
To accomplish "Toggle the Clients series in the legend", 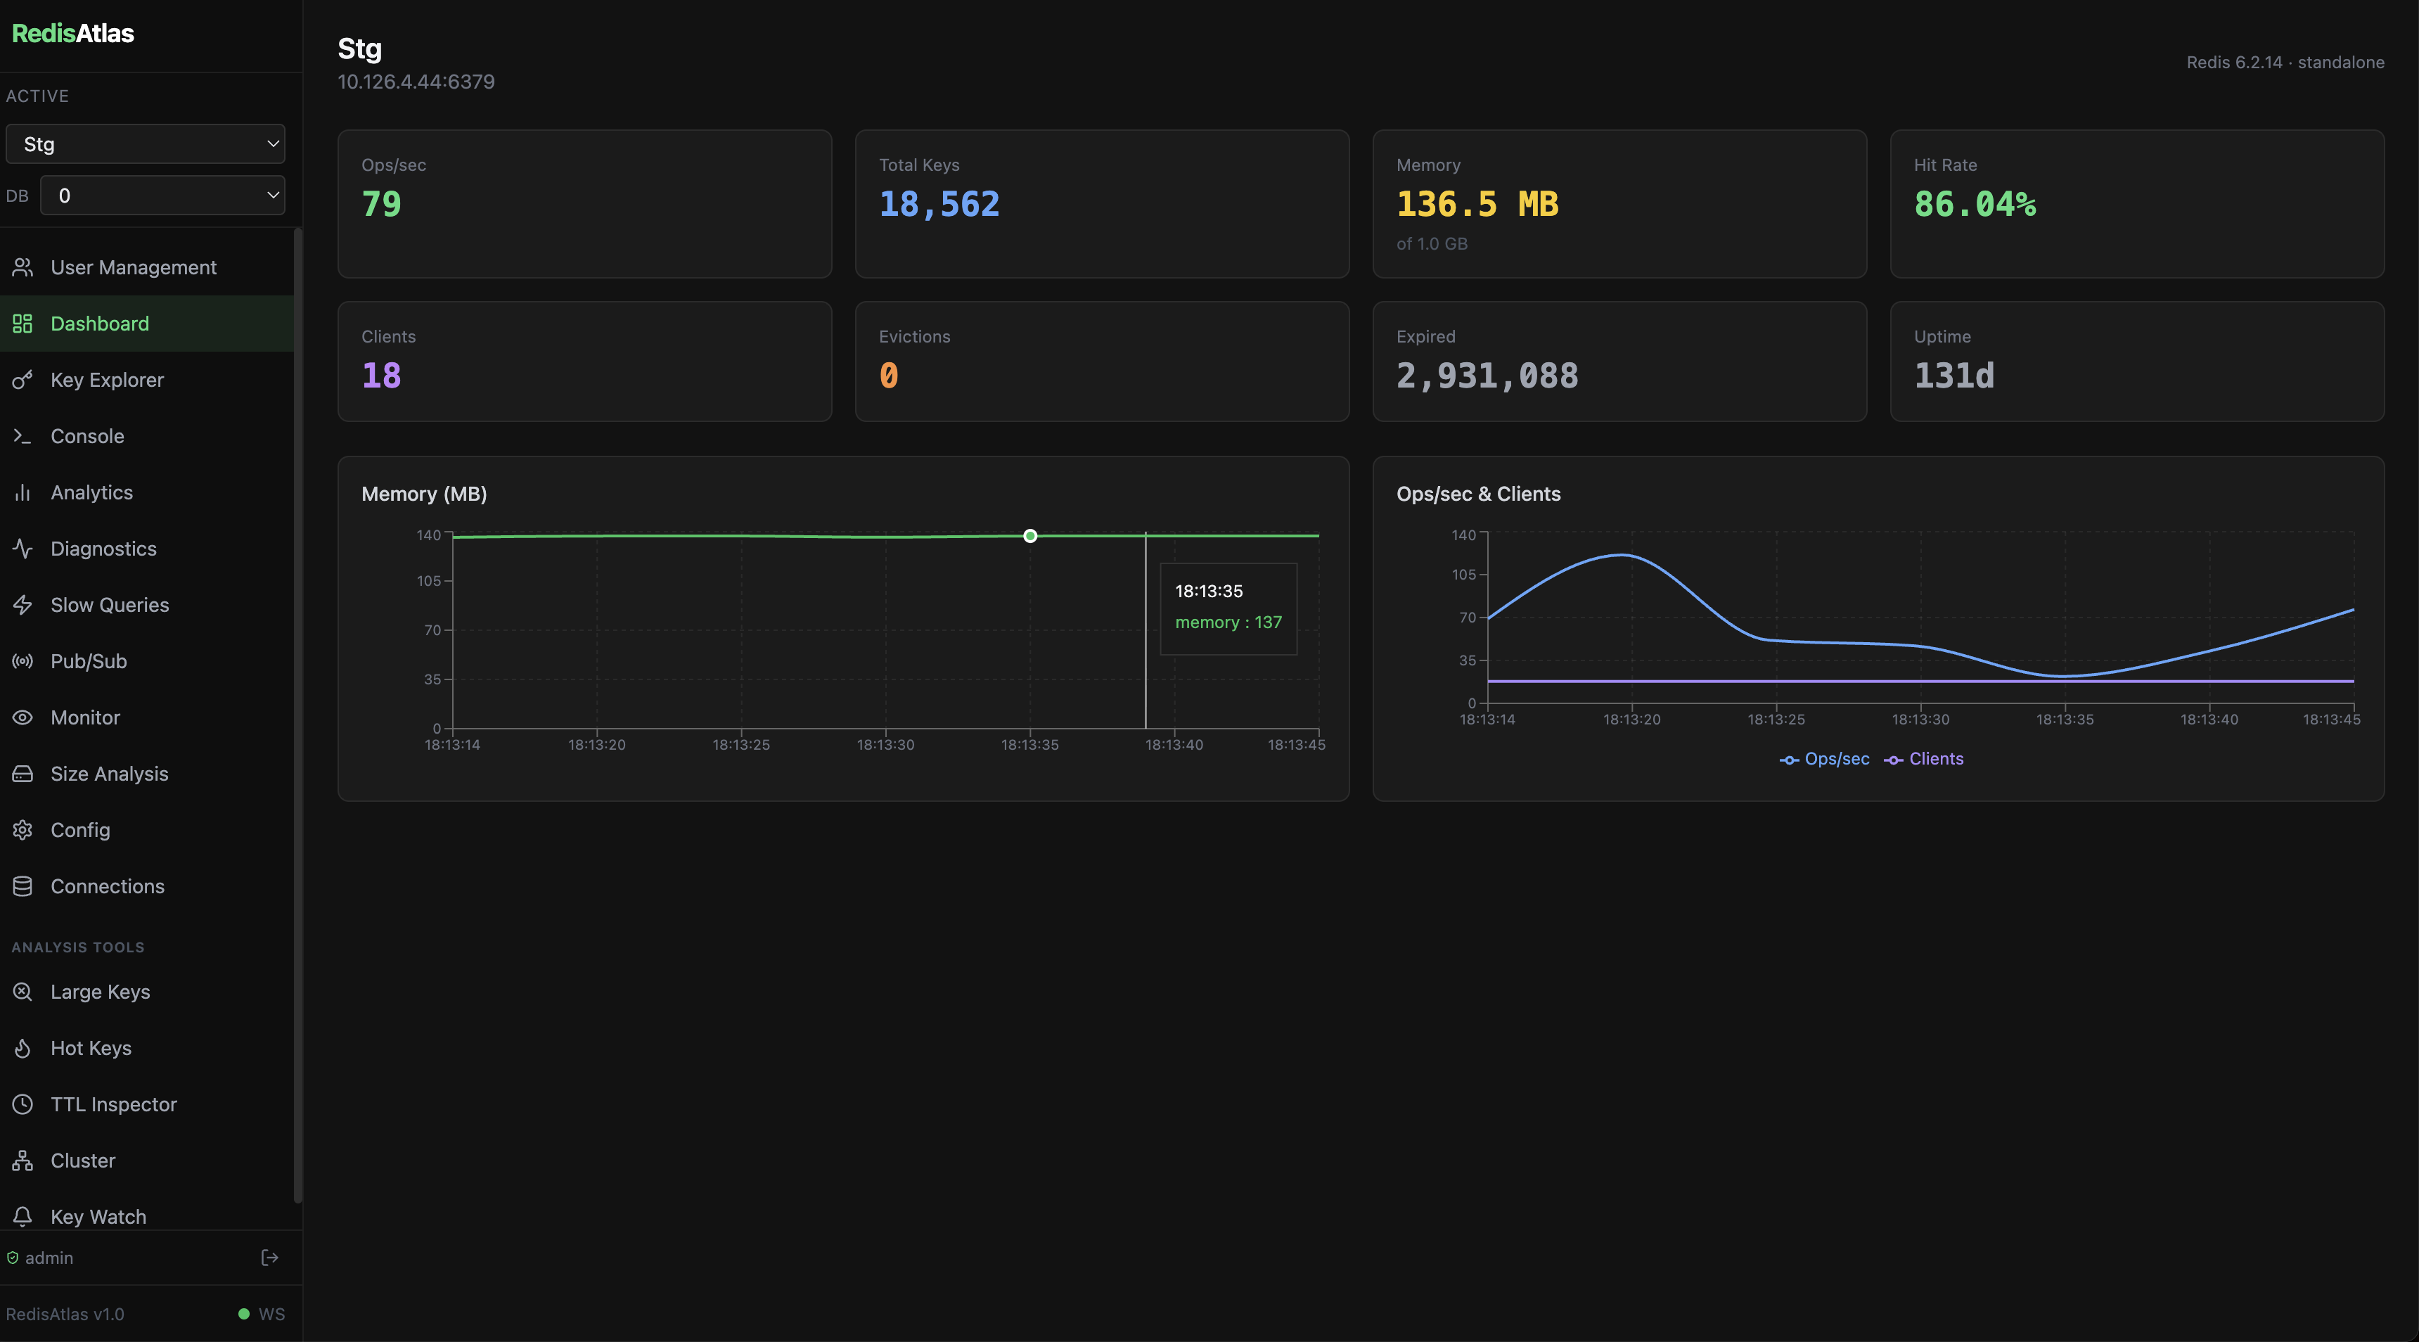I will [x=1923, y=759].
